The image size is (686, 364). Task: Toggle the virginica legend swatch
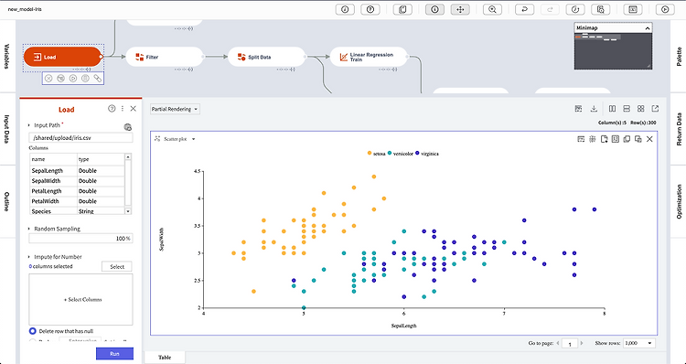417,153
